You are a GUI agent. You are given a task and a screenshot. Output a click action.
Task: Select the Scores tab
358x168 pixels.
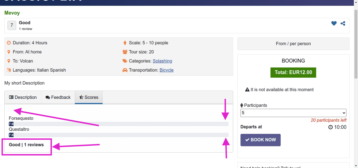coord(89,97)
